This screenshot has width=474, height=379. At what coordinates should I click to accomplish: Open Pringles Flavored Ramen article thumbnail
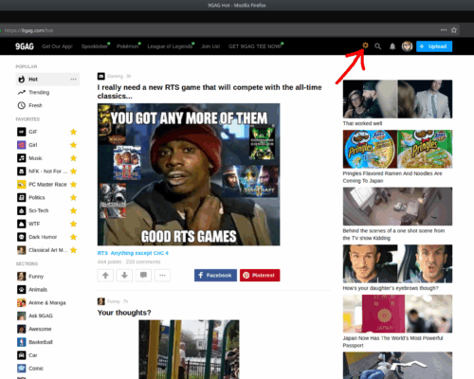pos(397,149)
